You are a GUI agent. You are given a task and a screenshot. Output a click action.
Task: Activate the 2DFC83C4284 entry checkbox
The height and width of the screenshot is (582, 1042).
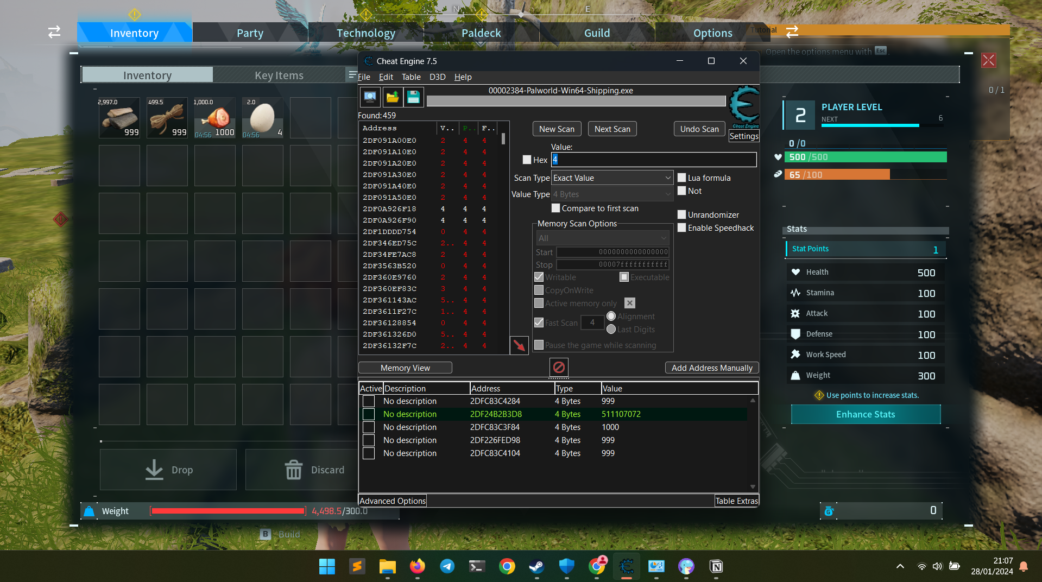tap(369, 401)
